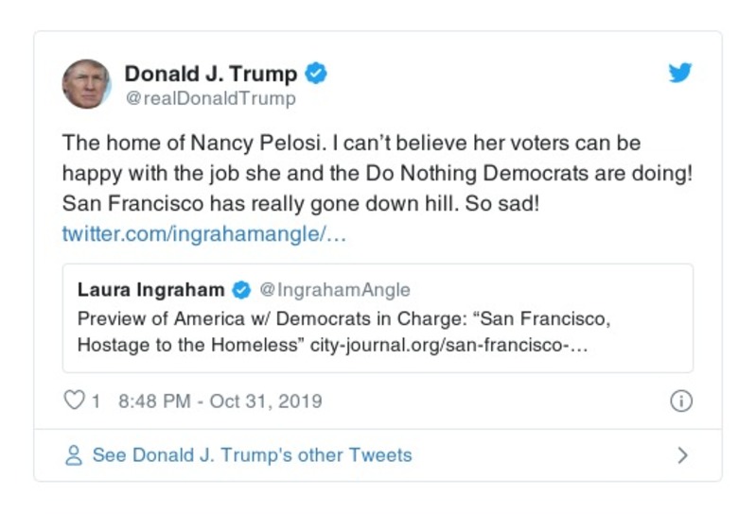Like the tweet with the heart icon
Image resolution: width=756 pixels, height=529 pixels.
[74, 401]
